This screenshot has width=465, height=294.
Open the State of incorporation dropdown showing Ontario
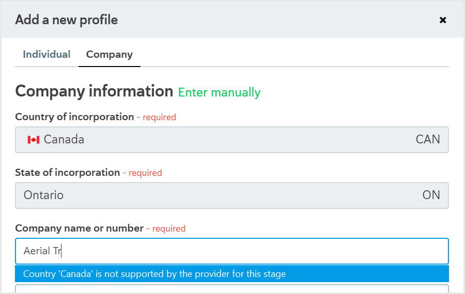tap(232, 195)
